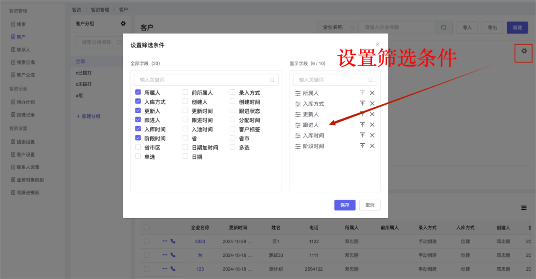Close the 设置筛选条件 dialog
The image size is (536, 279).
(377, 44)
